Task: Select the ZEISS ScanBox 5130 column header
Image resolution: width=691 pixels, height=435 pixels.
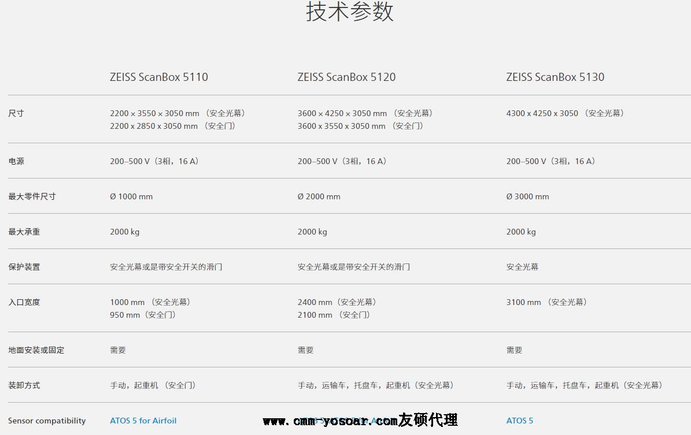Action: tap(555, 77)
